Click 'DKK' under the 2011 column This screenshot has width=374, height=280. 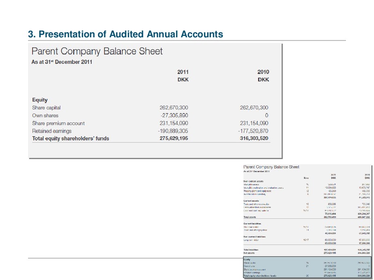click(x=183, y=79)
